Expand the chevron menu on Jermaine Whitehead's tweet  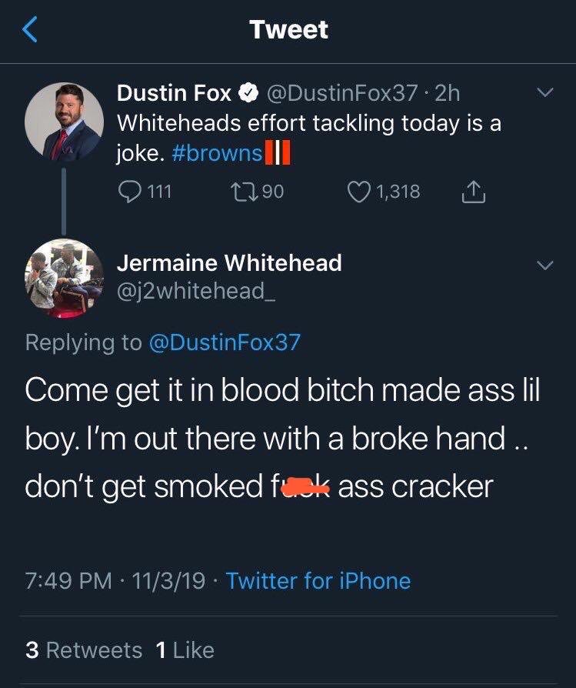(544, 265)
